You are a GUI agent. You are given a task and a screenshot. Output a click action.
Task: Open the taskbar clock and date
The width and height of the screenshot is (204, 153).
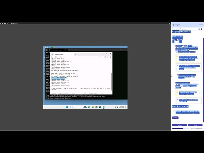pos(122,107)
